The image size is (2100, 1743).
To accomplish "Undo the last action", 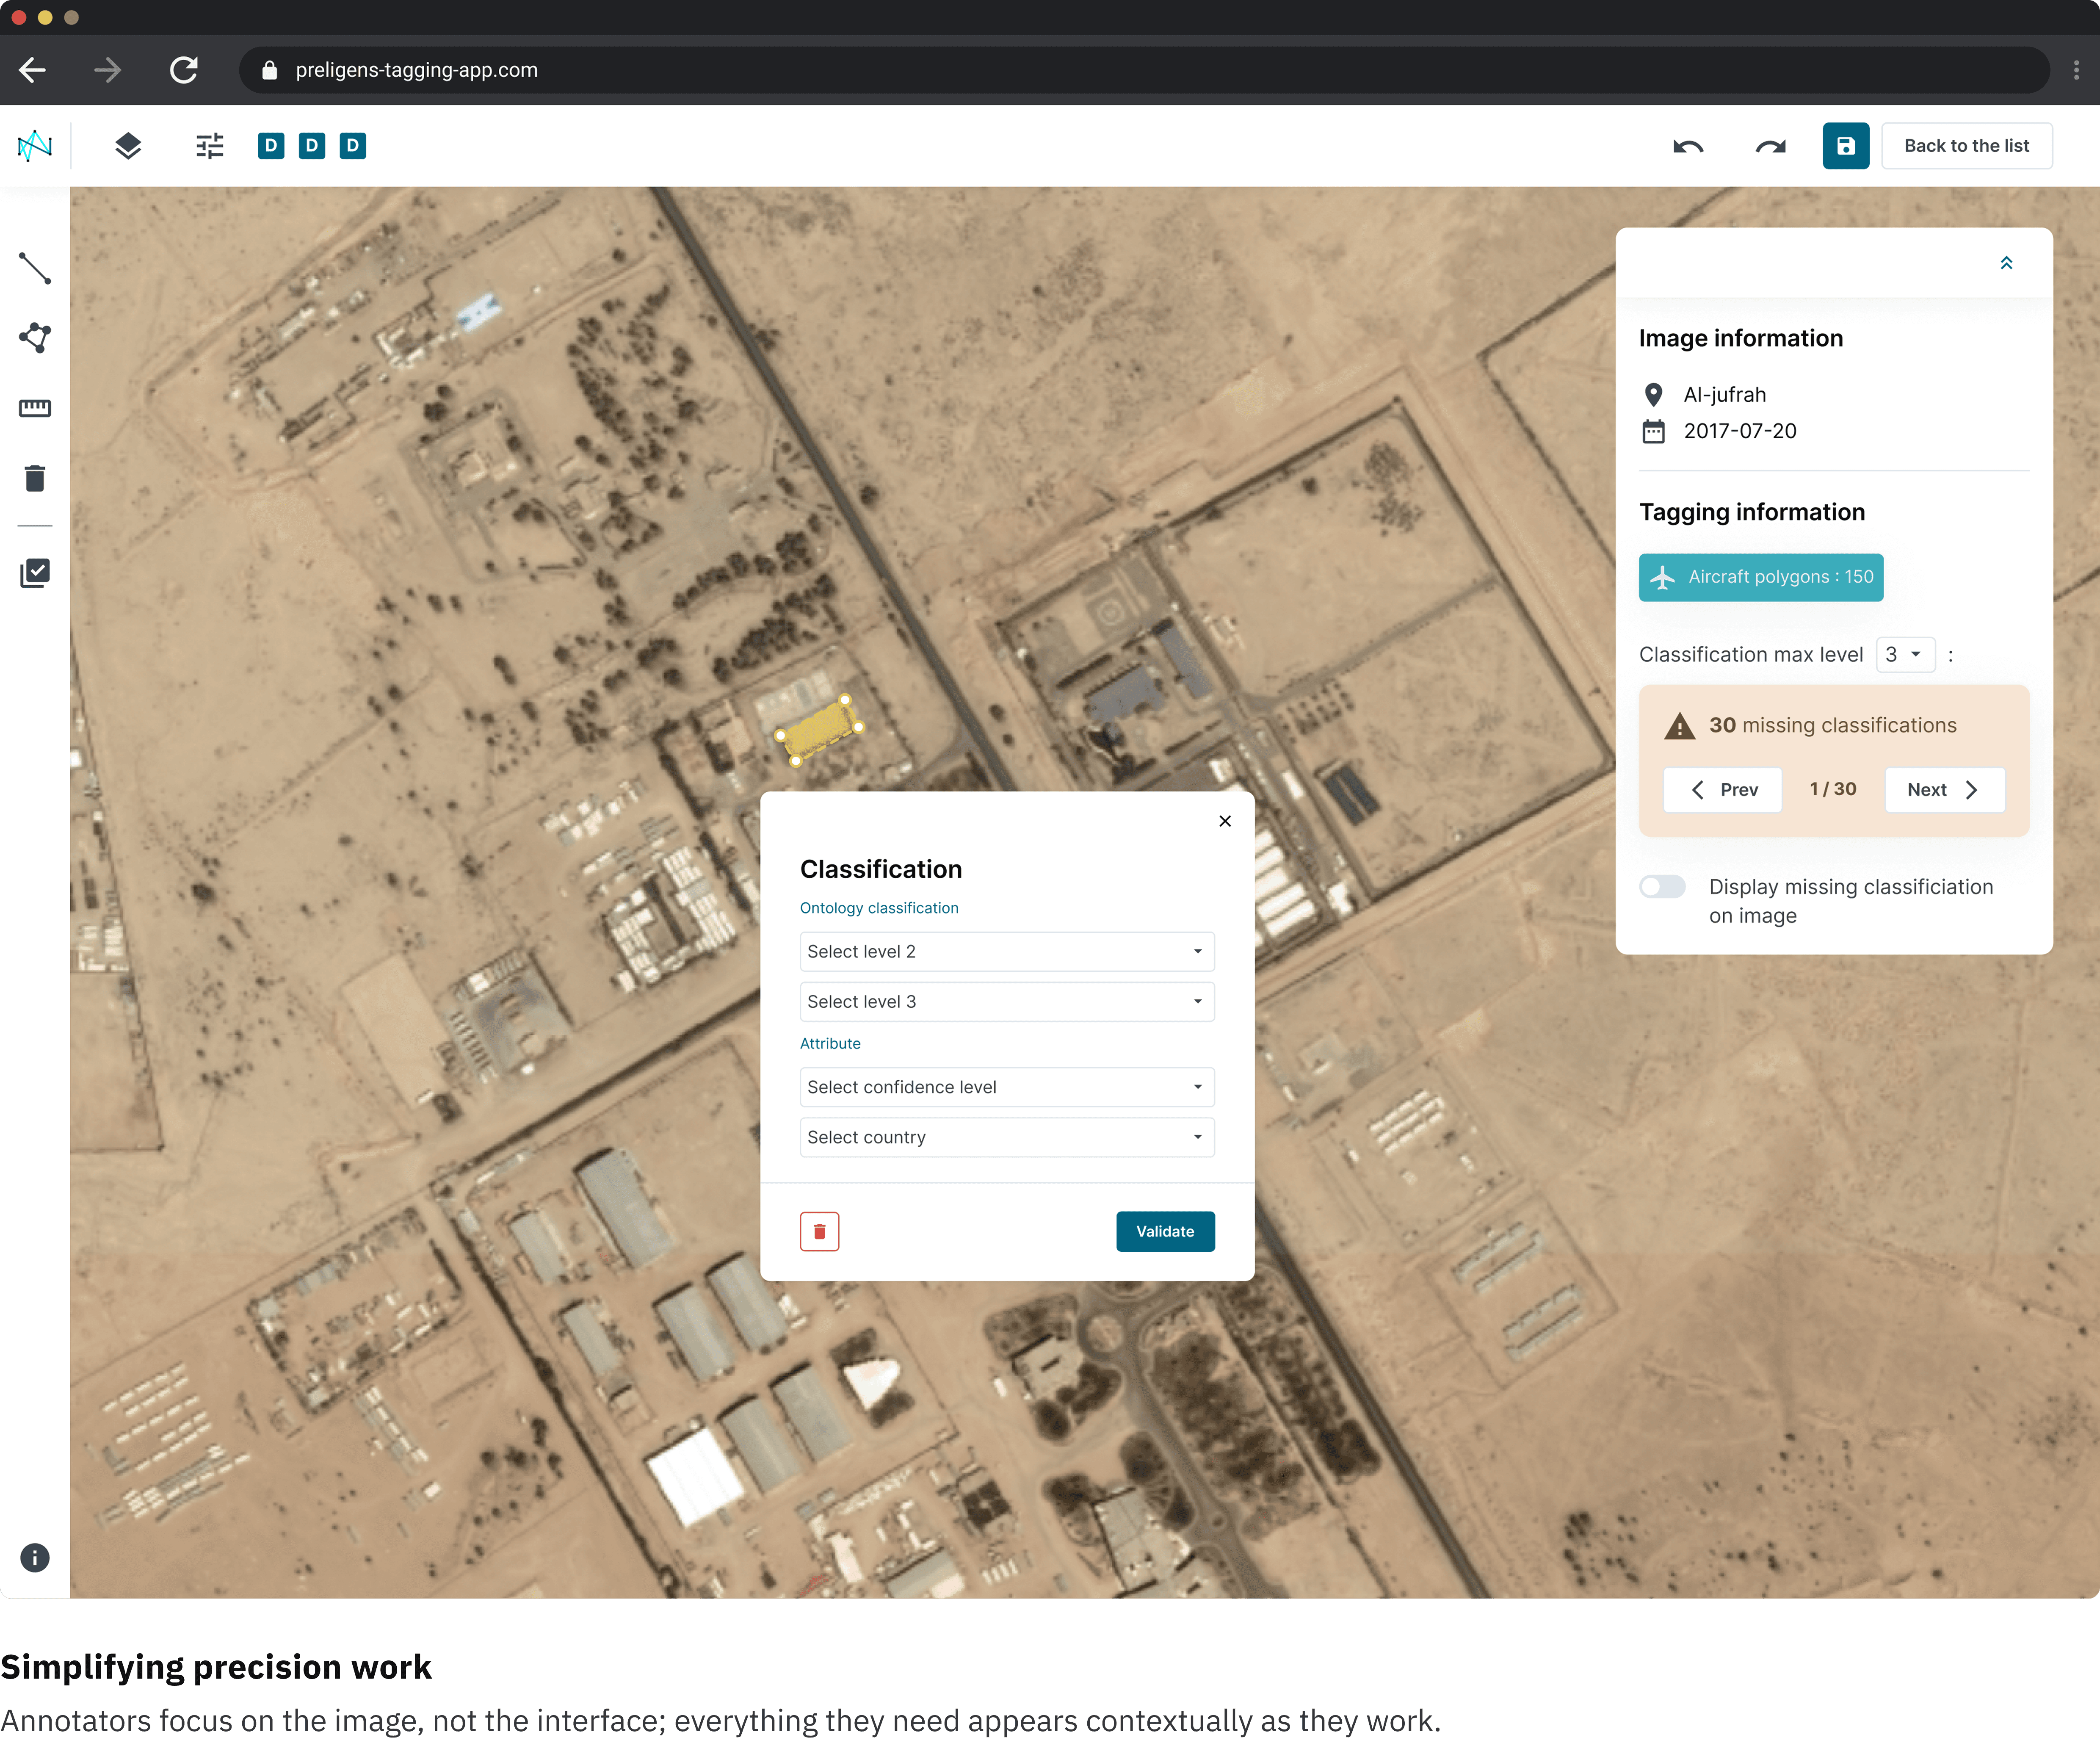I will pos(1688,146).
